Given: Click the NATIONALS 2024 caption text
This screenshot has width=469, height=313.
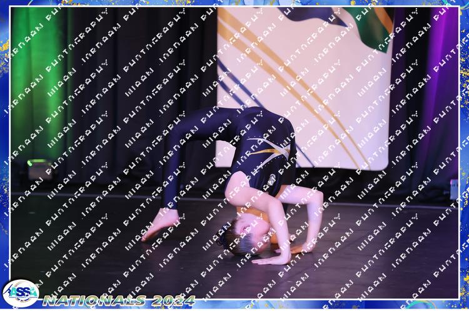Looking at the screenshot, I should (119, 300).
